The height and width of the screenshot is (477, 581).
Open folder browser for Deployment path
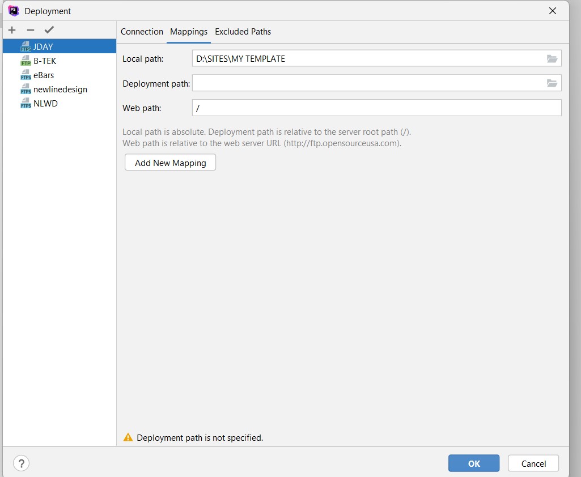tap(552, 83)
